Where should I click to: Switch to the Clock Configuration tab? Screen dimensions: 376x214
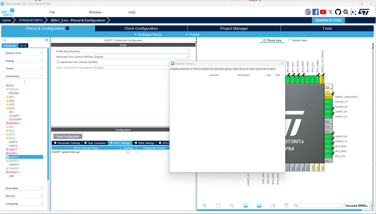coord(141,28)
